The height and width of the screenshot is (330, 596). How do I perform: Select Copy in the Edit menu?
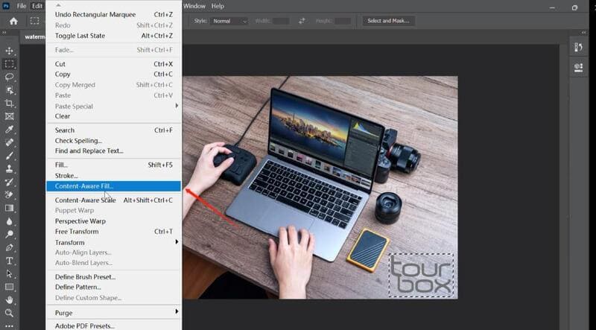114,74
